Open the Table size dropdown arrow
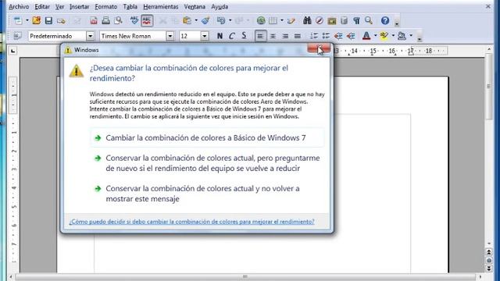 (282, 21)
